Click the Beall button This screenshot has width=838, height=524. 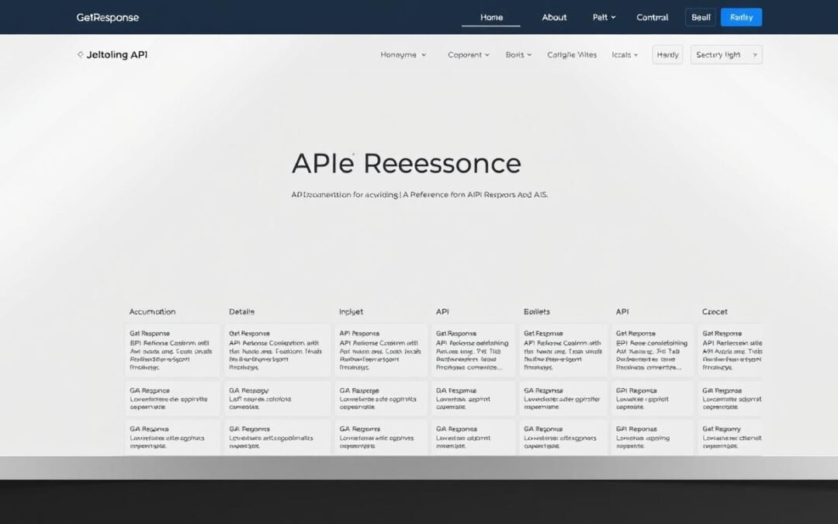click(700, 16)
